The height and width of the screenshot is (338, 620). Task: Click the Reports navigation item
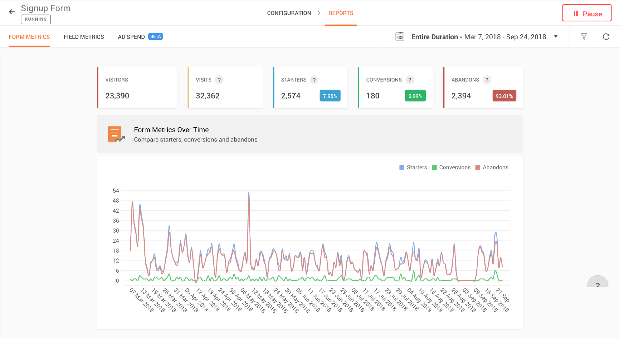(340, 13)
